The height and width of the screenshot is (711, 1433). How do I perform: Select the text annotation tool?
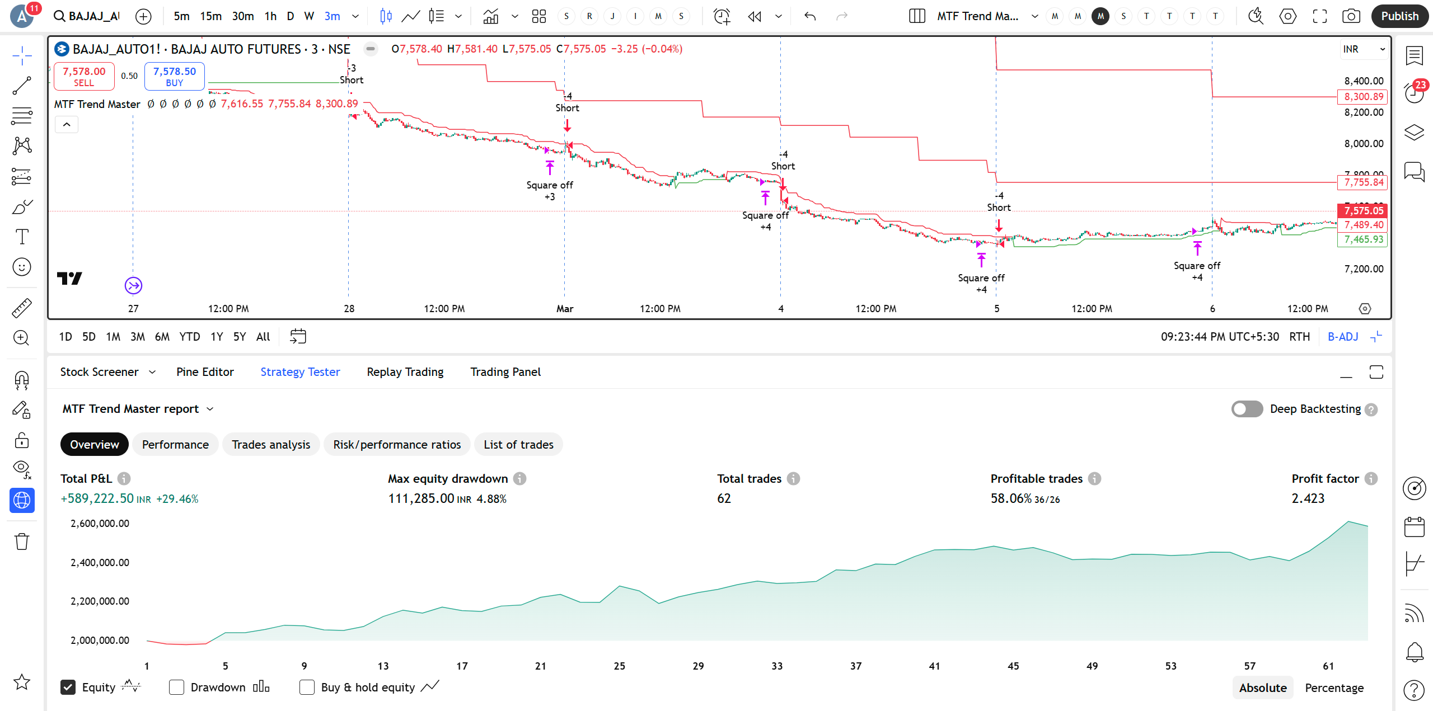coord(22,237)
